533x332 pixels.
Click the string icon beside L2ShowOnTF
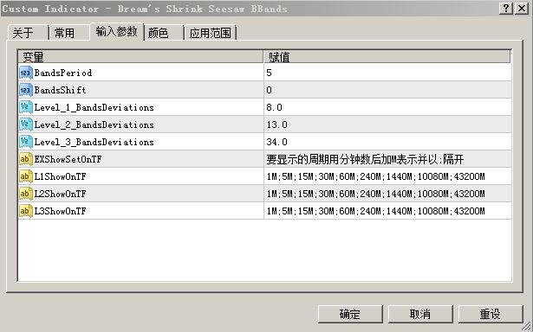26,194
